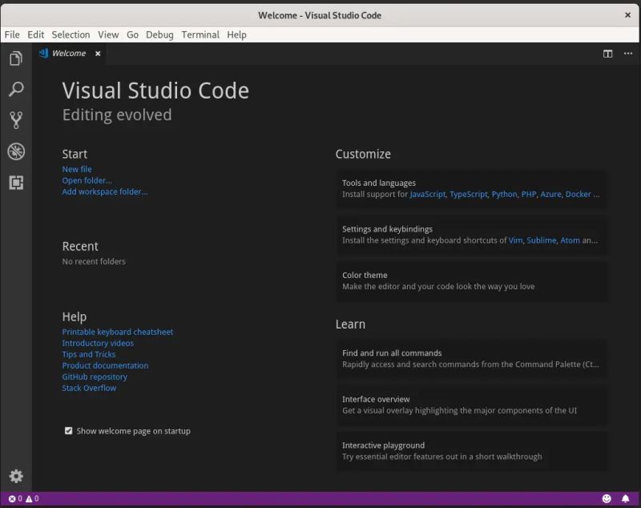Screen dimensions: 641x508
Task: Click the New file link
Action: point(76,169)
